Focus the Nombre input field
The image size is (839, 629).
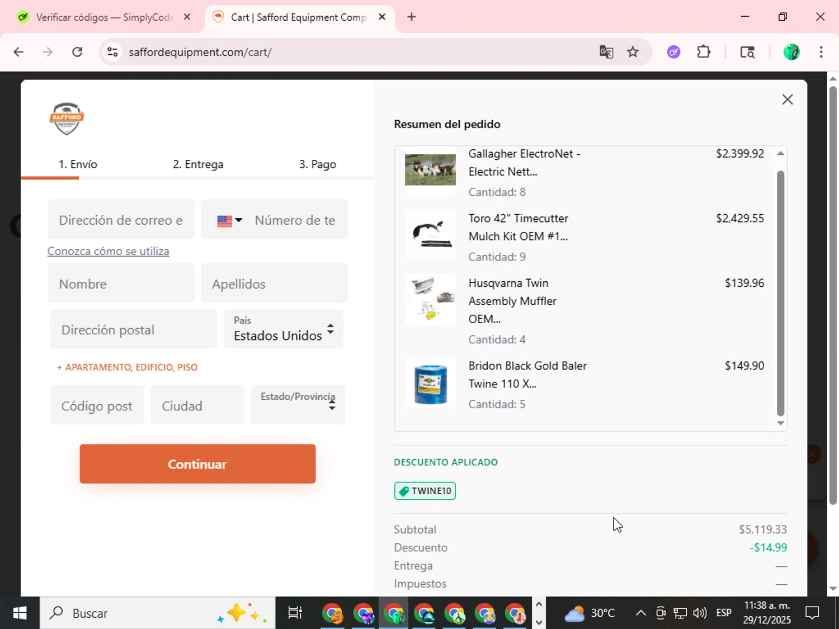[121, 283]
